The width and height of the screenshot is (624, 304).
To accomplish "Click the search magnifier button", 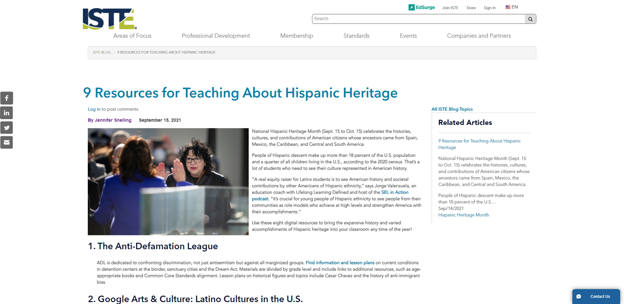I will (x=530, y=19).
